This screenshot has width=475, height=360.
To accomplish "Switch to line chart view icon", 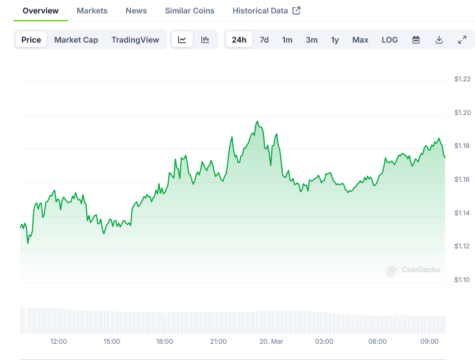I will tap(182, 40).
